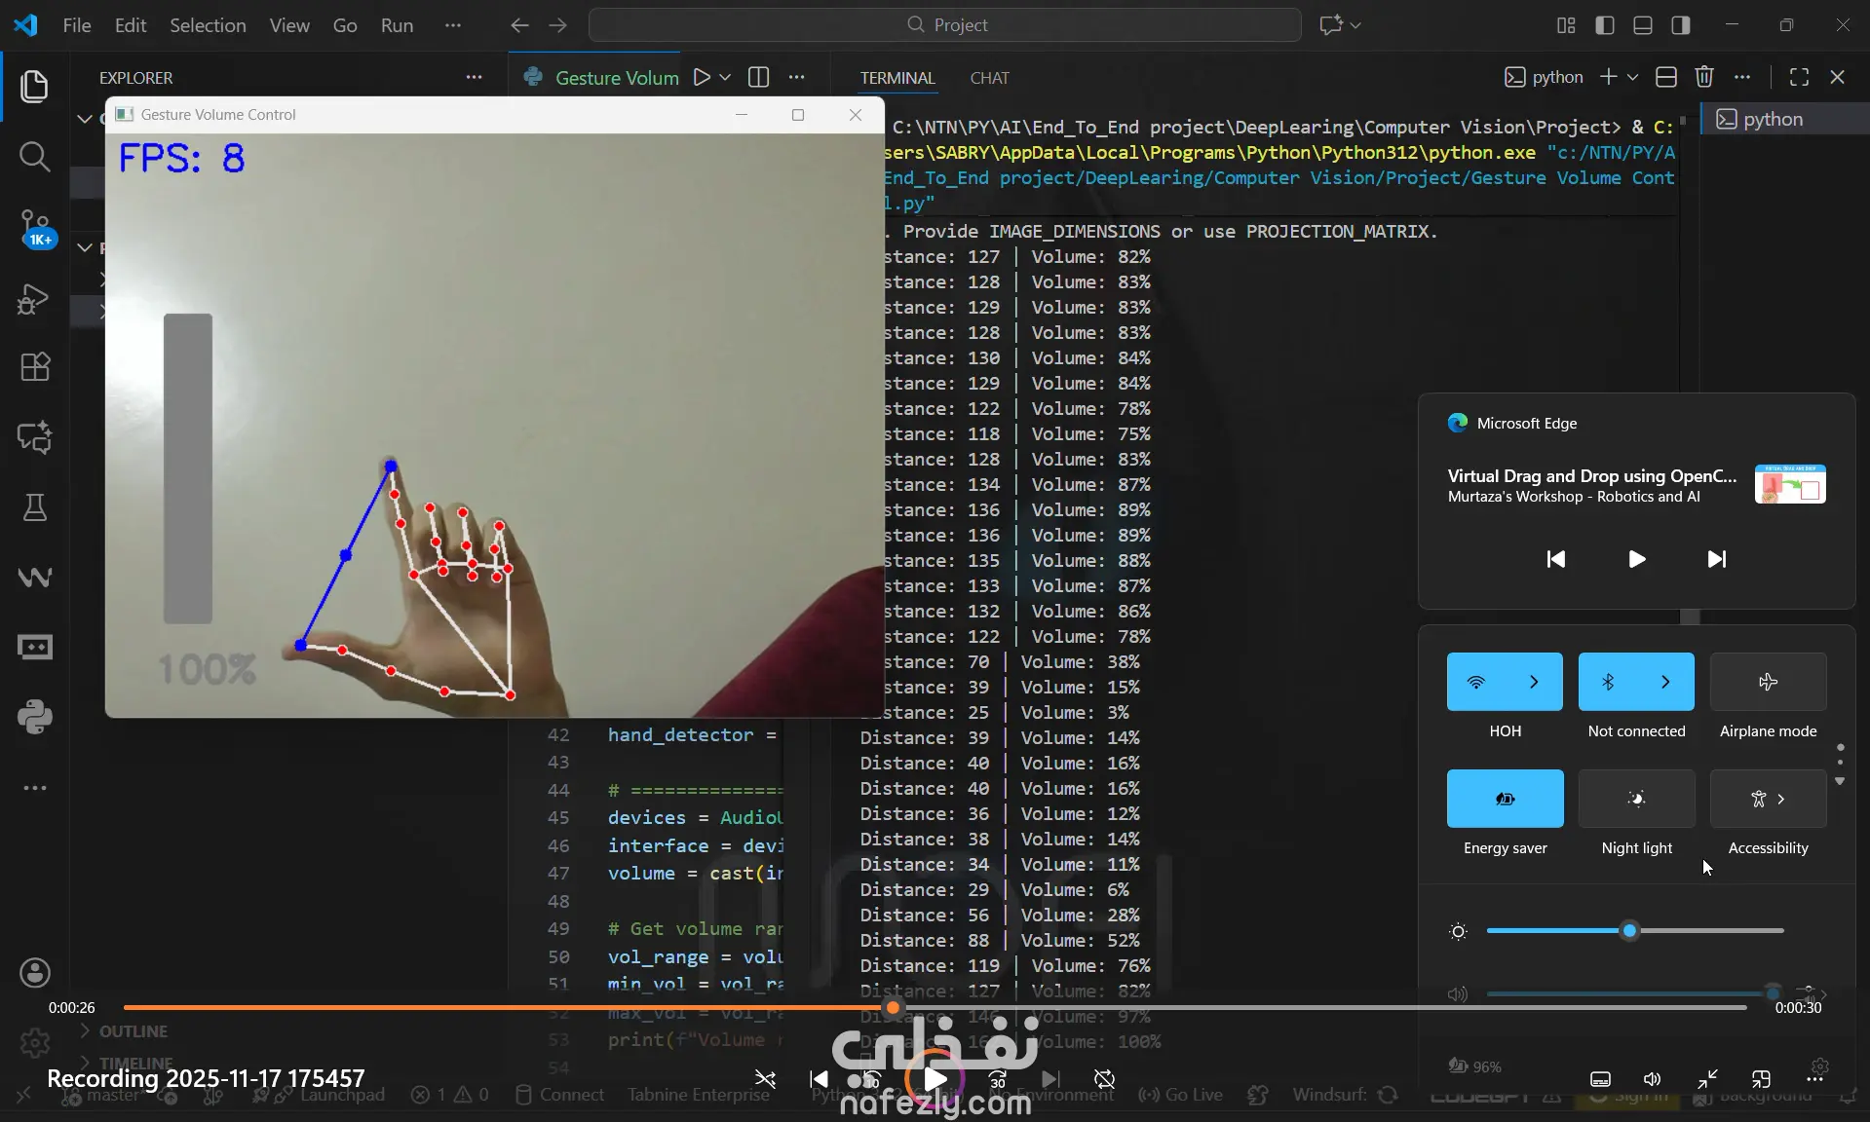Toggle the secondary side bar visibility
Image resolution: width=1870 pixels, height=1122 pixels.
pyautogui.click(x=1681, y=25)
